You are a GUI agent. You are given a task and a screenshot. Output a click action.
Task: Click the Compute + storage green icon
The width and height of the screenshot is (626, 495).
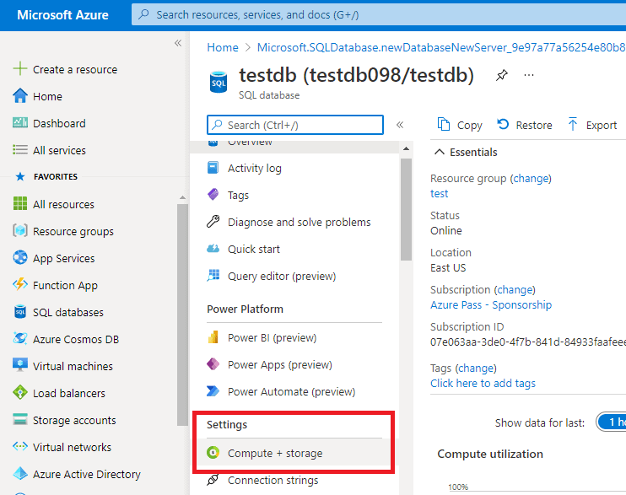tap(213, 453)
